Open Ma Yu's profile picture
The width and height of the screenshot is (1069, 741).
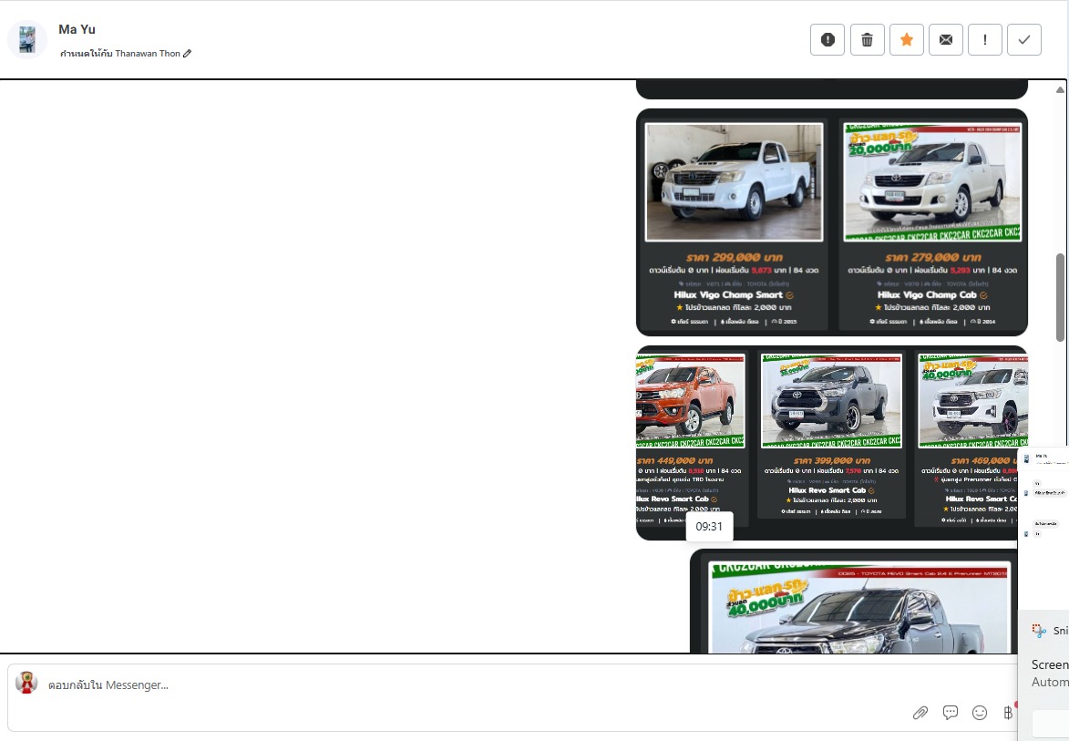pos(27,40)
